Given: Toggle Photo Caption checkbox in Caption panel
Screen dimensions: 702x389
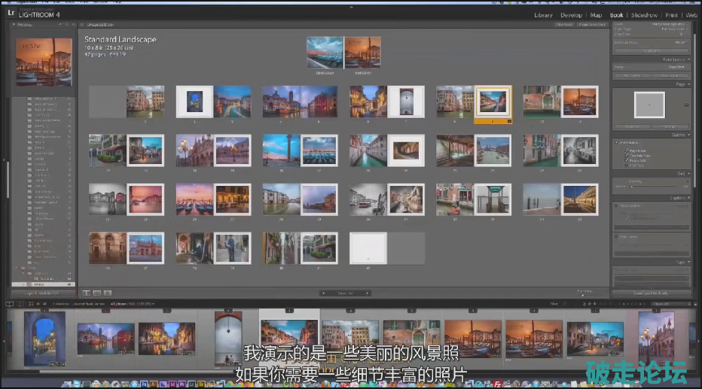Looking at the screenshot, I should [x=617, y=205].
